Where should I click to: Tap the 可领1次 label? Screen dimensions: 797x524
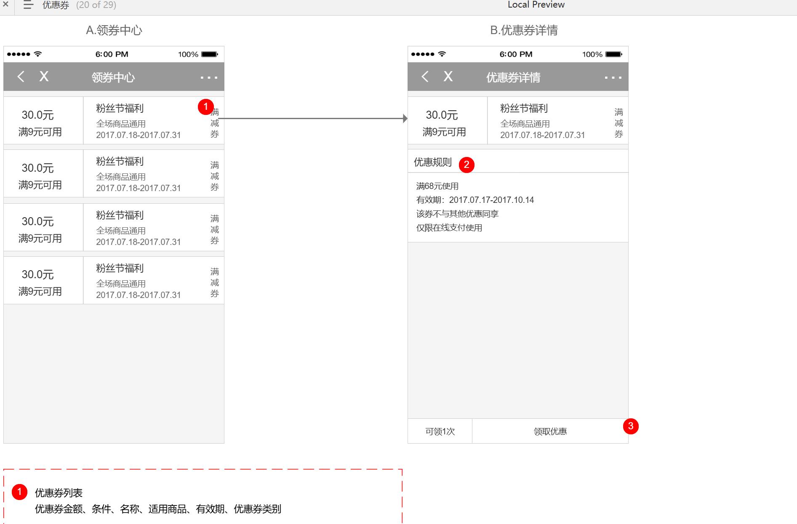pos(440,431)
